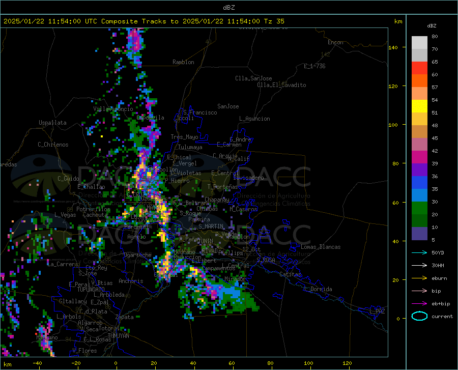Click the bright green swatch between 30 and 20
Image resolution: width=458 pixels, height=370 pixels.
pos(419,208)
